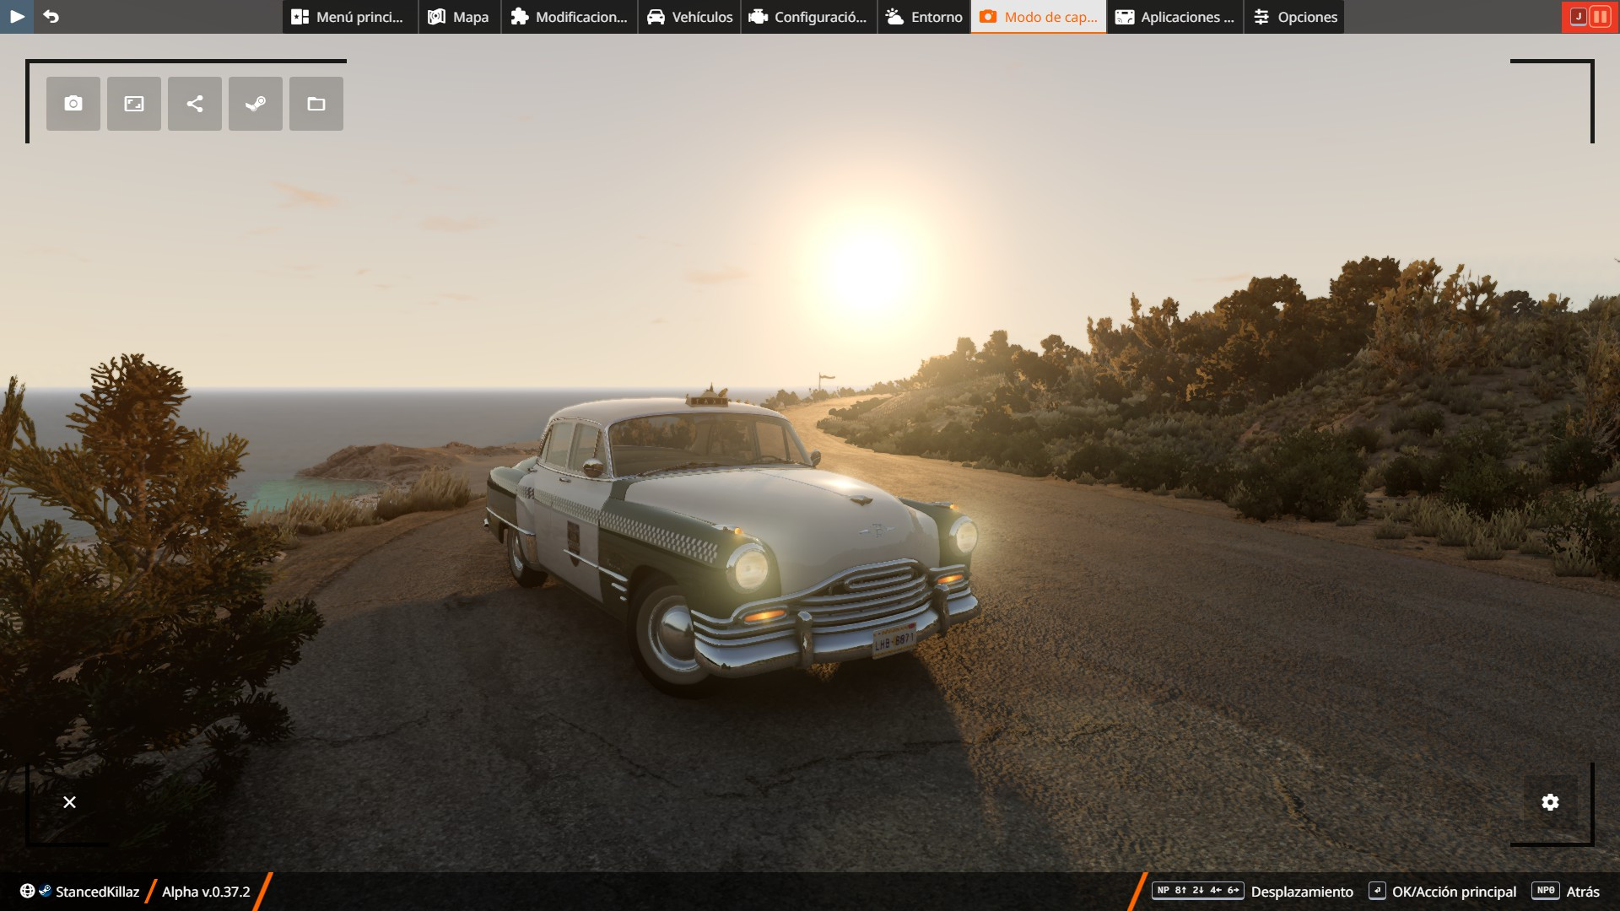Click the StancedKillaz username

click(97, 892)
